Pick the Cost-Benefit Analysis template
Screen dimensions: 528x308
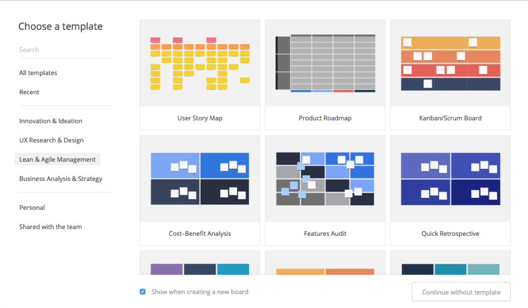coord(200,191)
